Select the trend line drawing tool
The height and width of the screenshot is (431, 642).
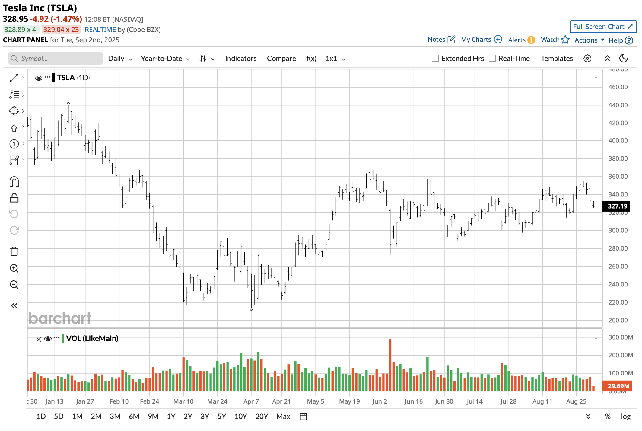point(14,78)
